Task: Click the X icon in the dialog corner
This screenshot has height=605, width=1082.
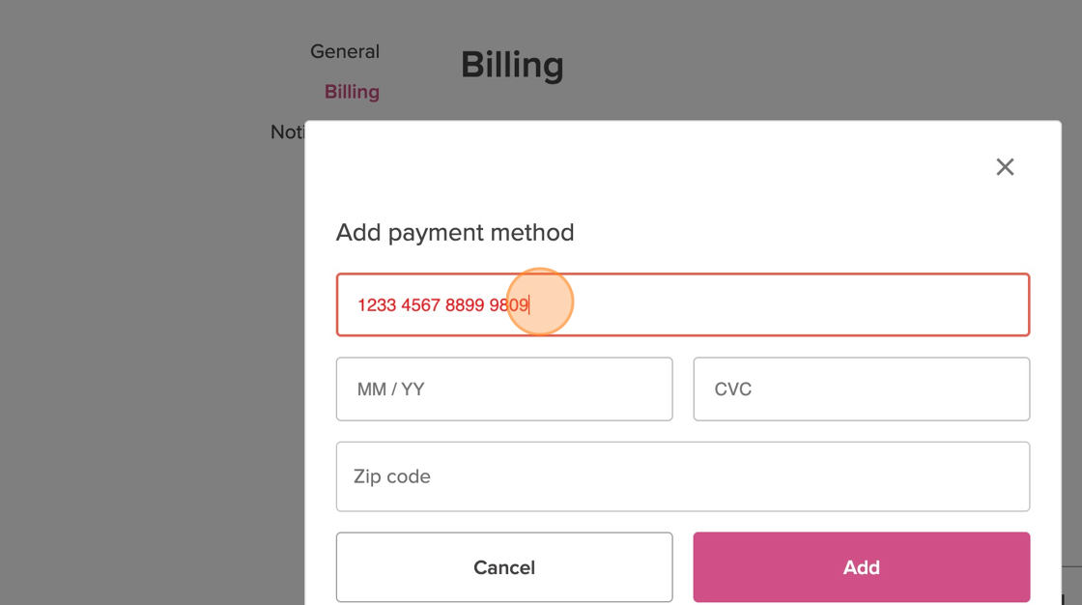Action: tap(1005, 167)
